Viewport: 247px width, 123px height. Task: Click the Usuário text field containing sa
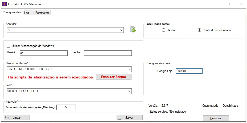pyautogui.click(x=43, y=53)
